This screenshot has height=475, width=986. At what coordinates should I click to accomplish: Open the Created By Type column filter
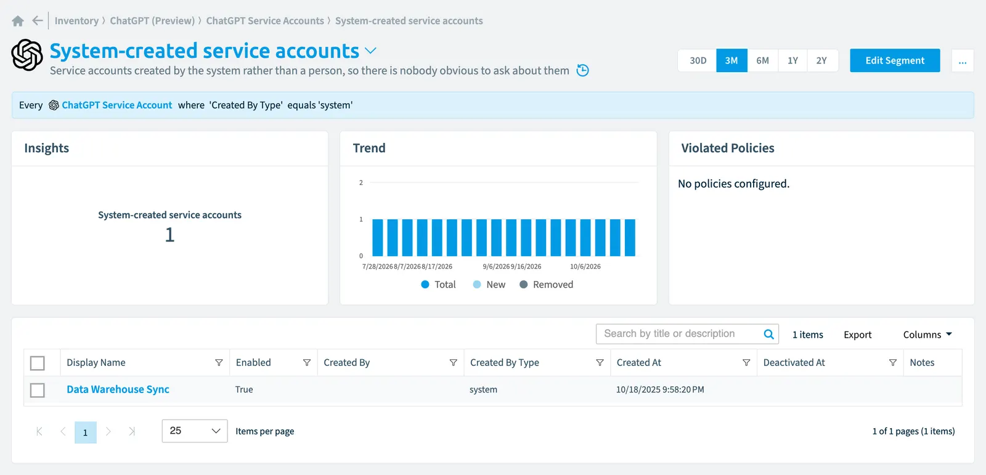[x=600, y=362]
